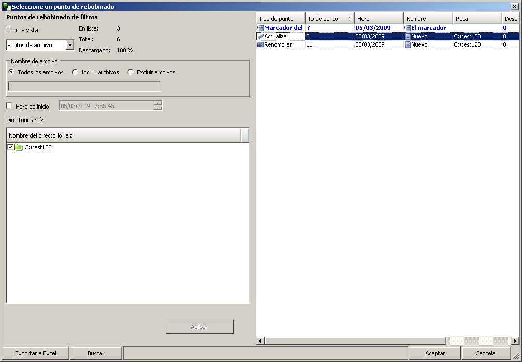The height and width of the screenshot is (362, 522).
Task: Sort by the Nombre column header
Action: point(428,19)
